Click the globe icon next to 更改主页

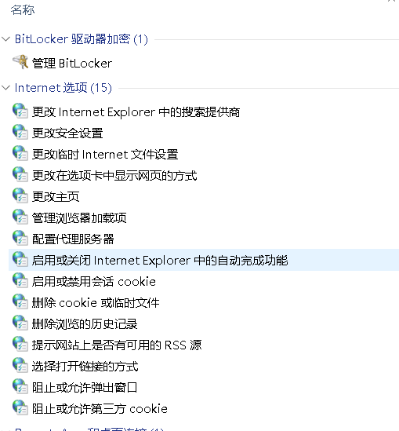point(20,195)
